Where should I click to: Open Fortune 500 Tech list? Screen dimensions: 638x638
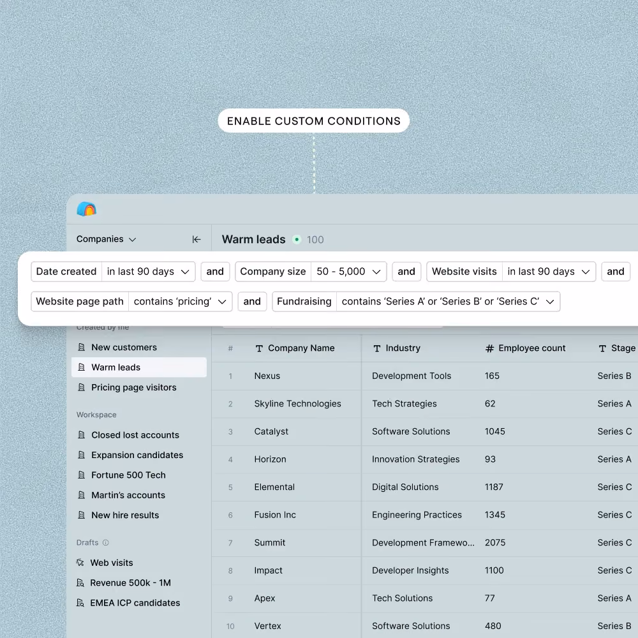pyautogui.click(x=138, y=475)
